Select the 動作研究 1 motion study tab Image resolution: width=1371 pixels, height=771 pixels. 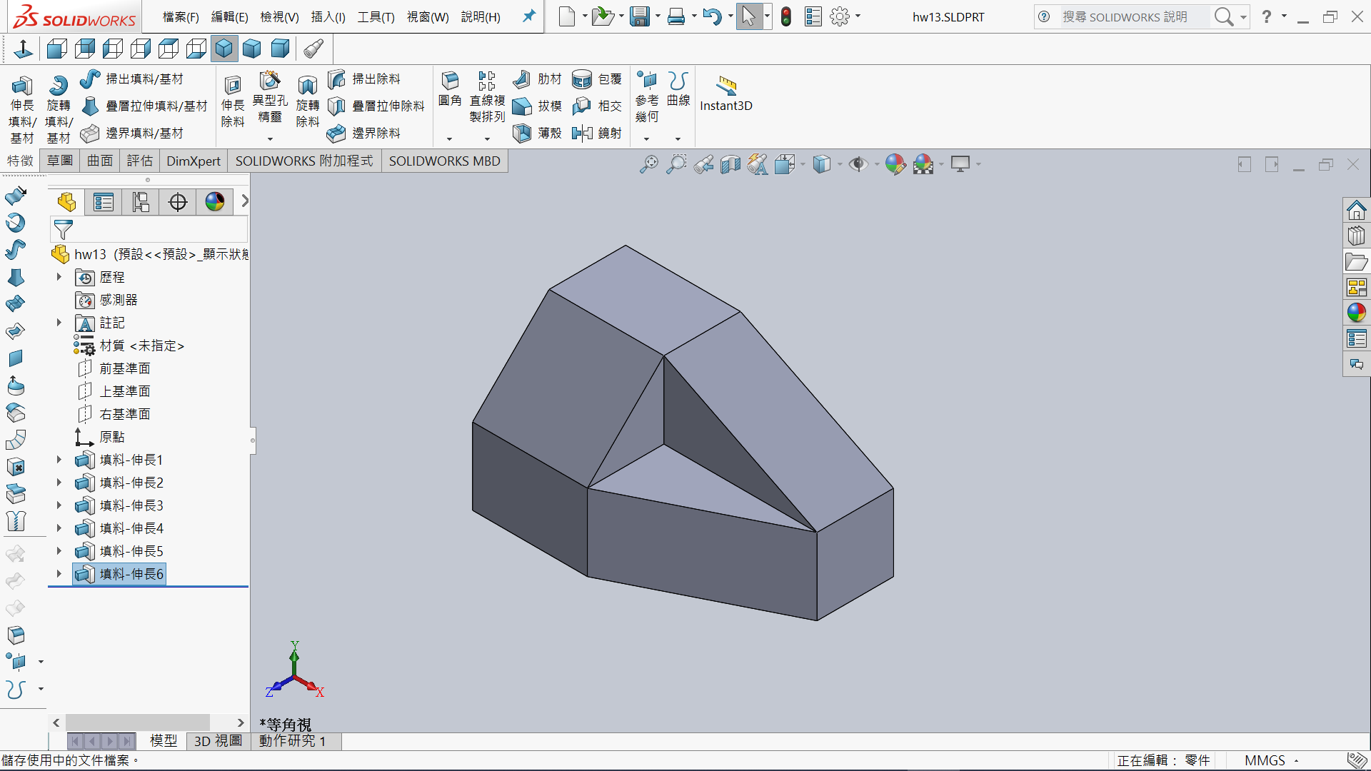[293, 741]
